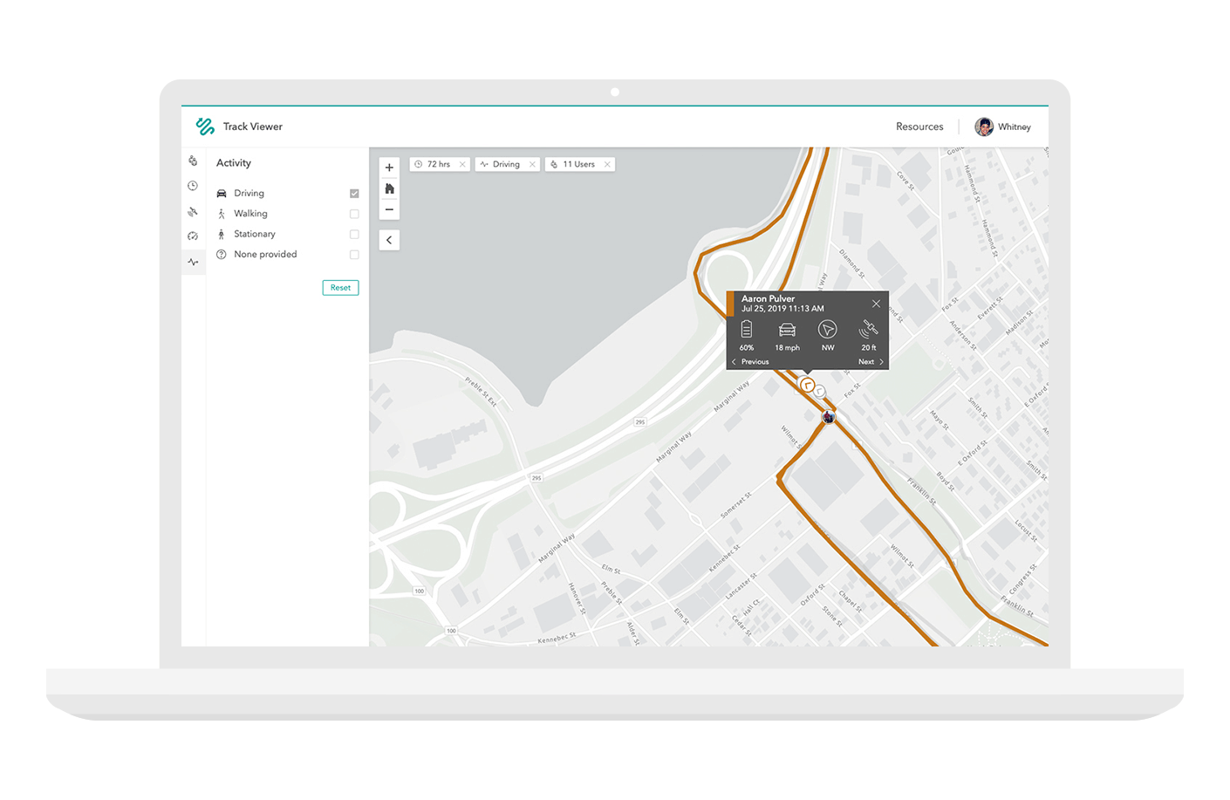Enable the None provided filter
This screenshot has height=800, width=1230.
353,254
